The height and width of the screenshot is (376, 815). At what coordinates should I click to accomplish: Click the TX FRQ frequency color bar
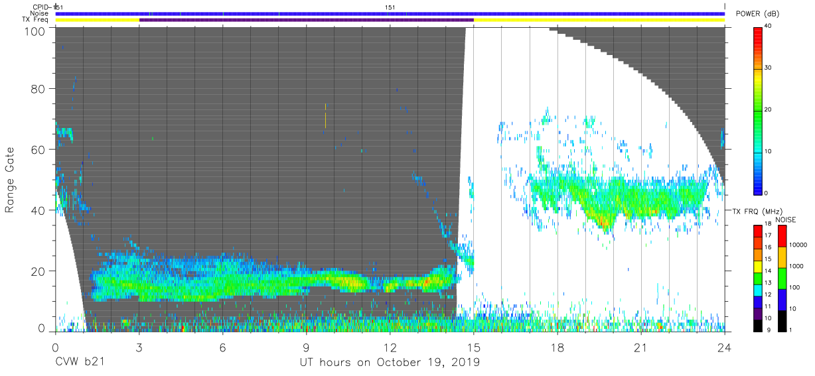point(758,278)
